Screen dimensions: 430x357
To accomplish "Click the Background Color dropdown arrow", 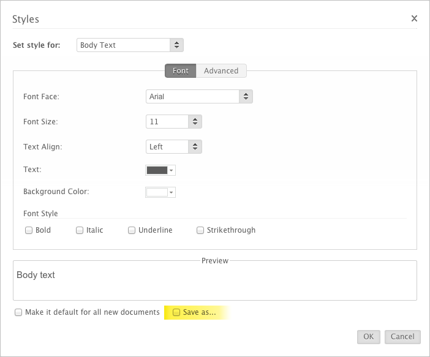I will click(x=172, y=192).
